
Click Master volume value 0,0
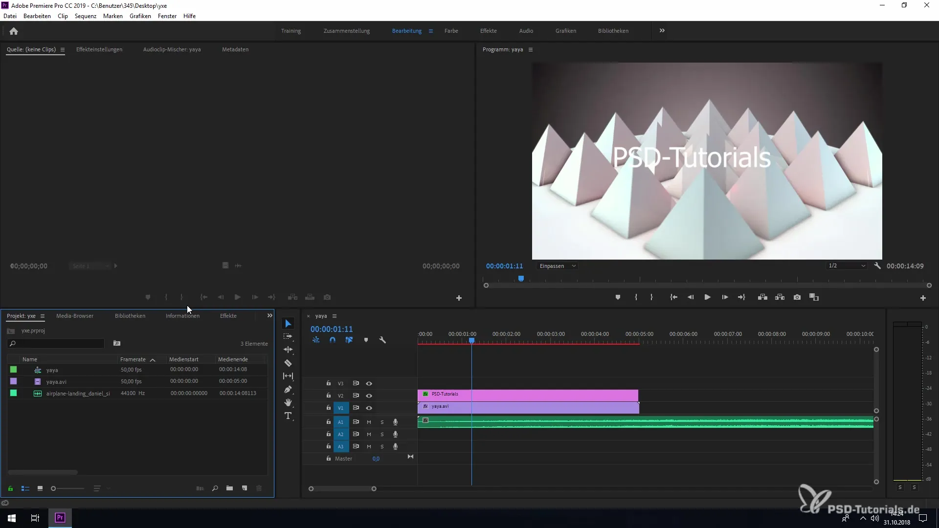coord(376,459)
